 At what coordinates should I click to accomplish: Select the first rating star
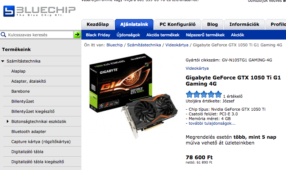pyautogui.click(x=189, y=94)
